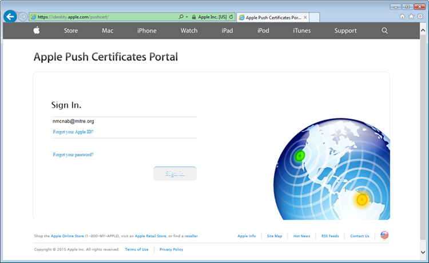Close the Apple Push Certificates tab
The image size is (429, 263).
coord(305,18)
